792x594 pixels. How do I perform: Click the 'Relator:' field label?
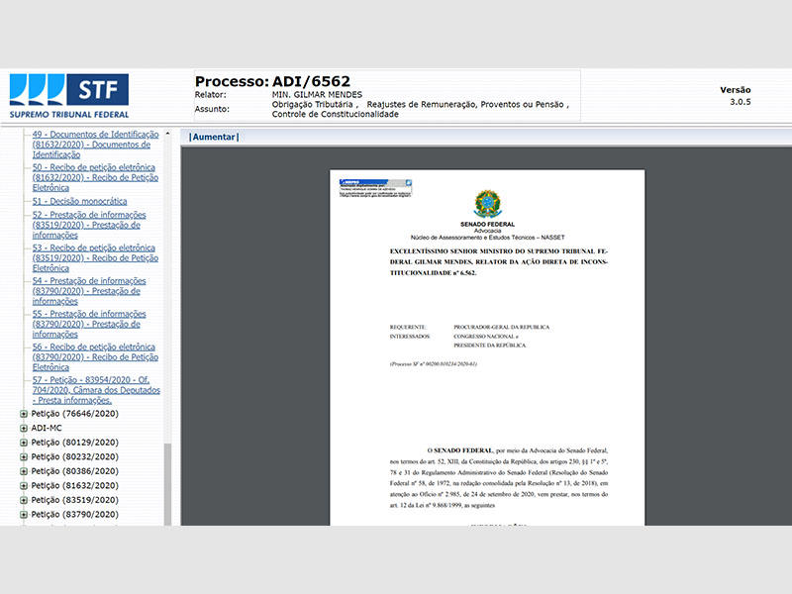tap(210, 94)
